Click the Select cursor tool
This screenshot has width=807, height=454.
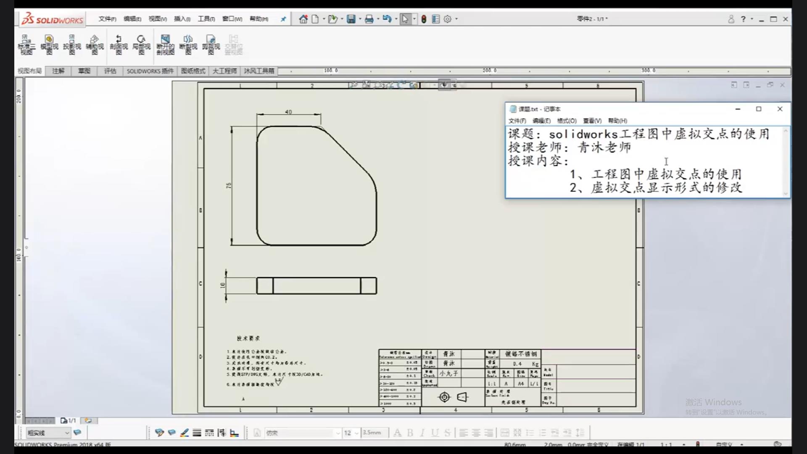pos(405,19)
